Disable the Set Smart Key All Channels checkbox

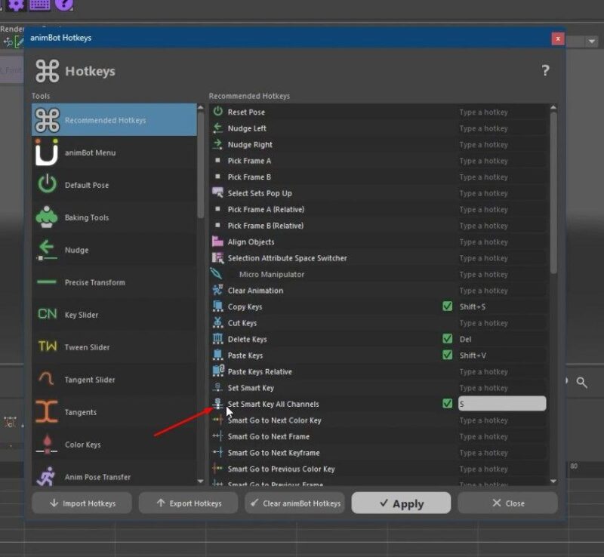coord(448,404)
